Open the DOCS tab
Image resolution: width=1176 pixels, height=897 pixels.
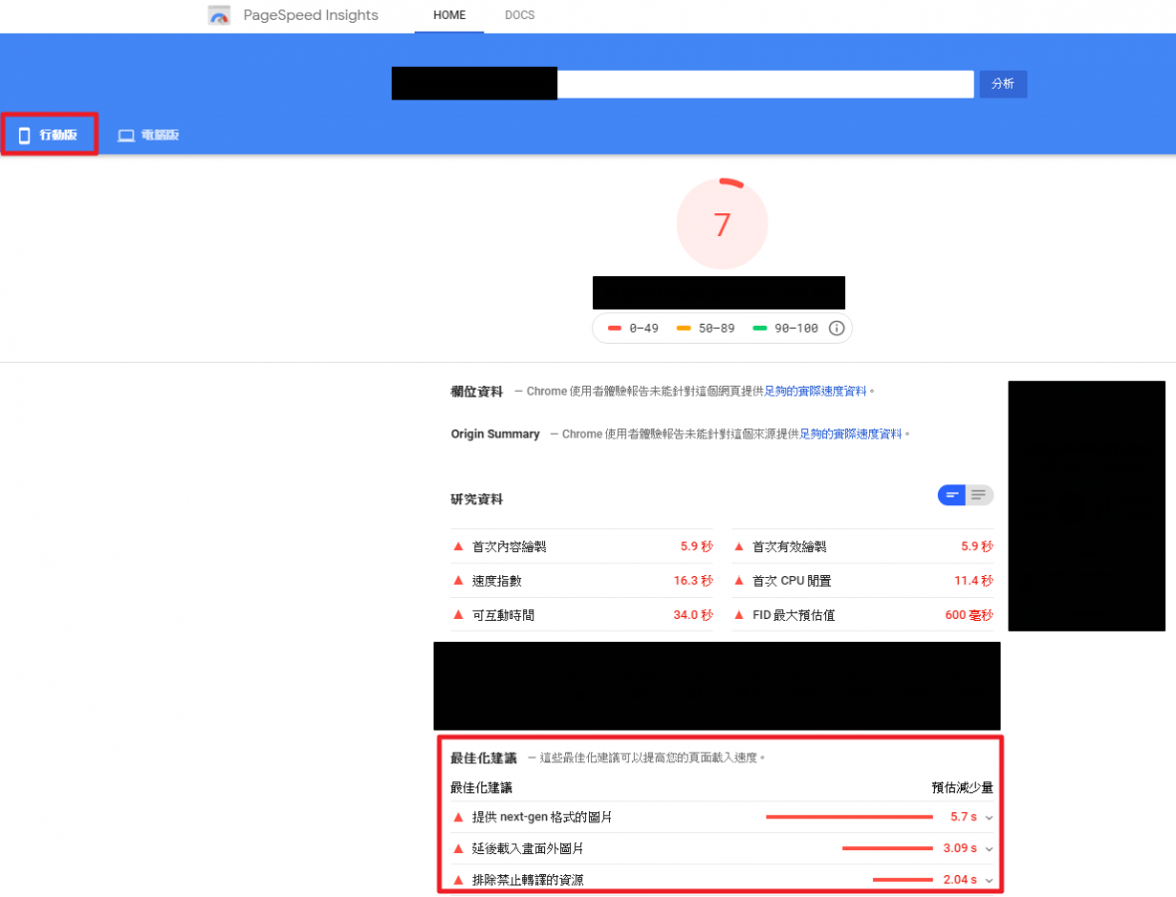point(520,15)
